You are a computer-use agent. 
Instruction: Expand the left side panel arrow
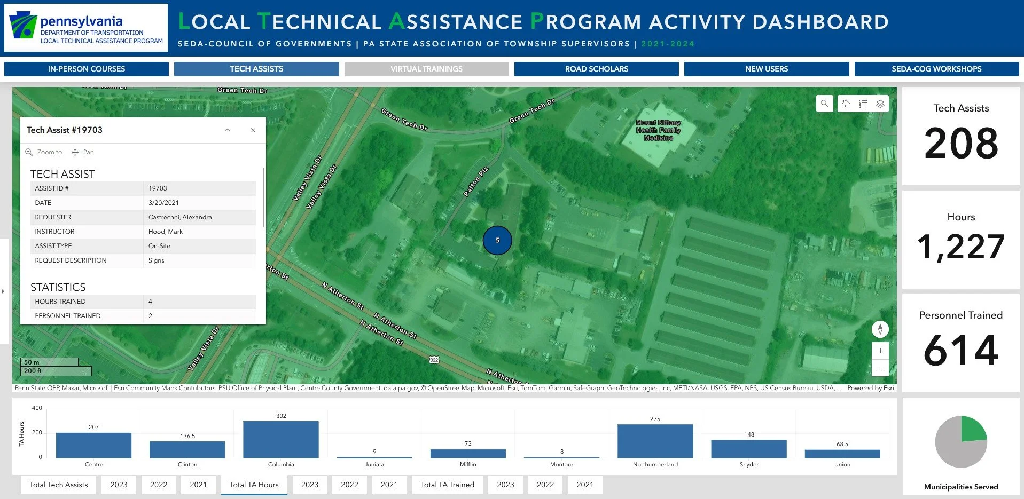point(3,291)
